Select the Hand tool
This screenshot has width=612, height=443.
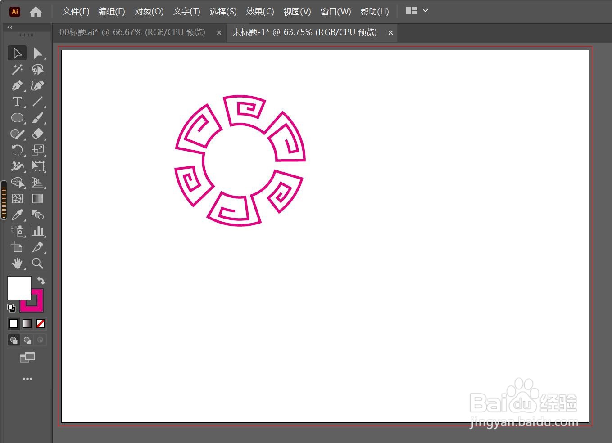pyautogui.click(x=17, y=264)
